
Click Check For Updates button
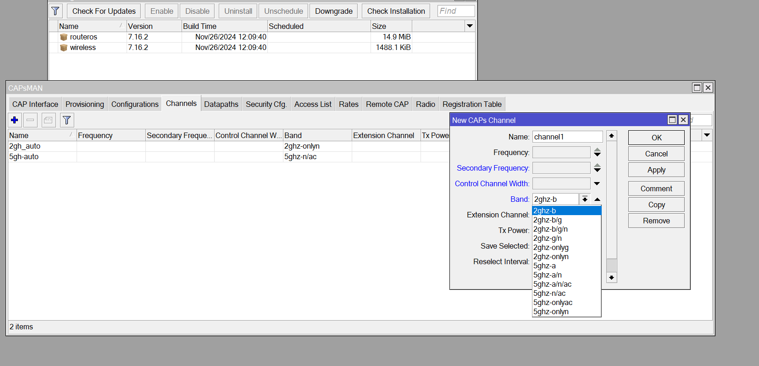point(104,11)
